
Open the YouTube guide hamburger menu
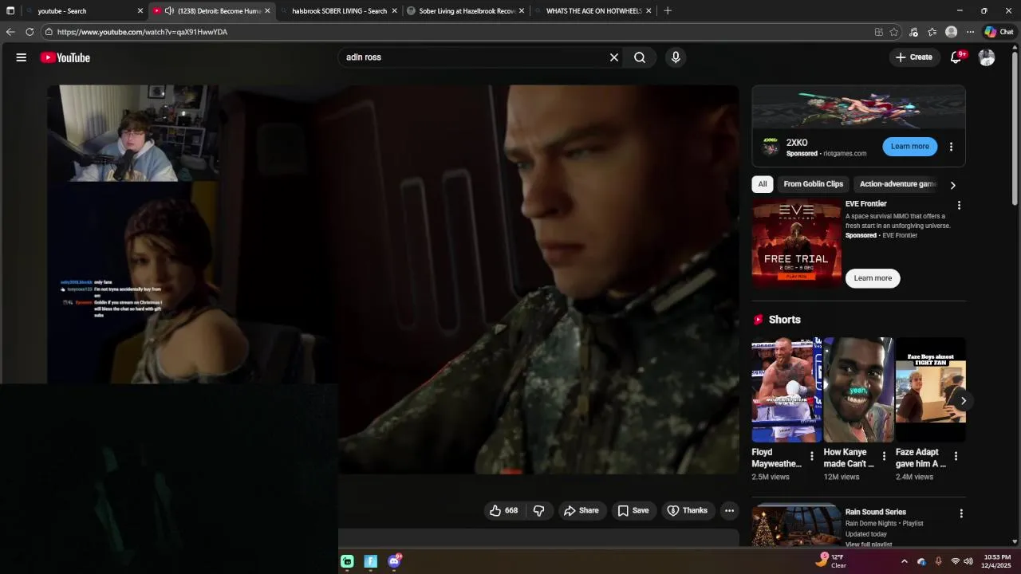coord(22,57)
